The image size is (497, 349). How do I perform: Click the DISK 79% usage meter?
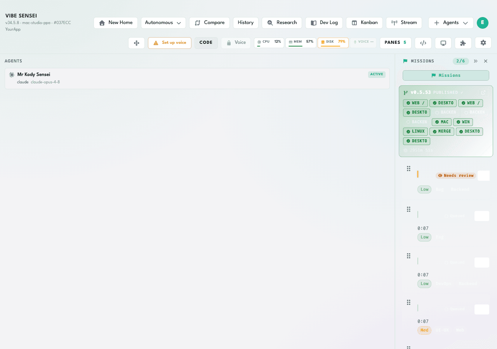coord(333,43)
